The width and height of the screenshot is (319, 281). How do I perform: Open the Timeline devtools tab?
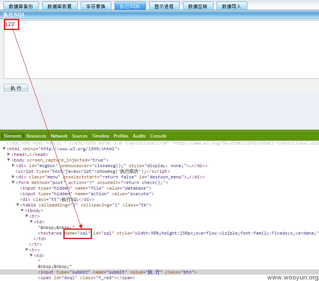pos(101,136)
